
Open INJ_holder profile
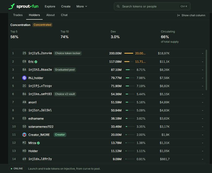coord(36,78)
